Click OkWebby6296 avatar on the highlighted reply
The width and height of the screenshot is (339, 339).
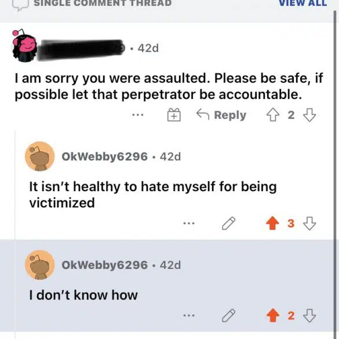(x=40, y=265)
